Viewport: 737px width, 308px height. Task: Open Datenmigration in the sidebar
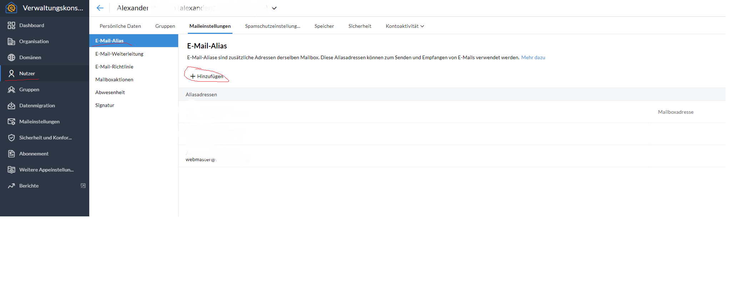45,106
